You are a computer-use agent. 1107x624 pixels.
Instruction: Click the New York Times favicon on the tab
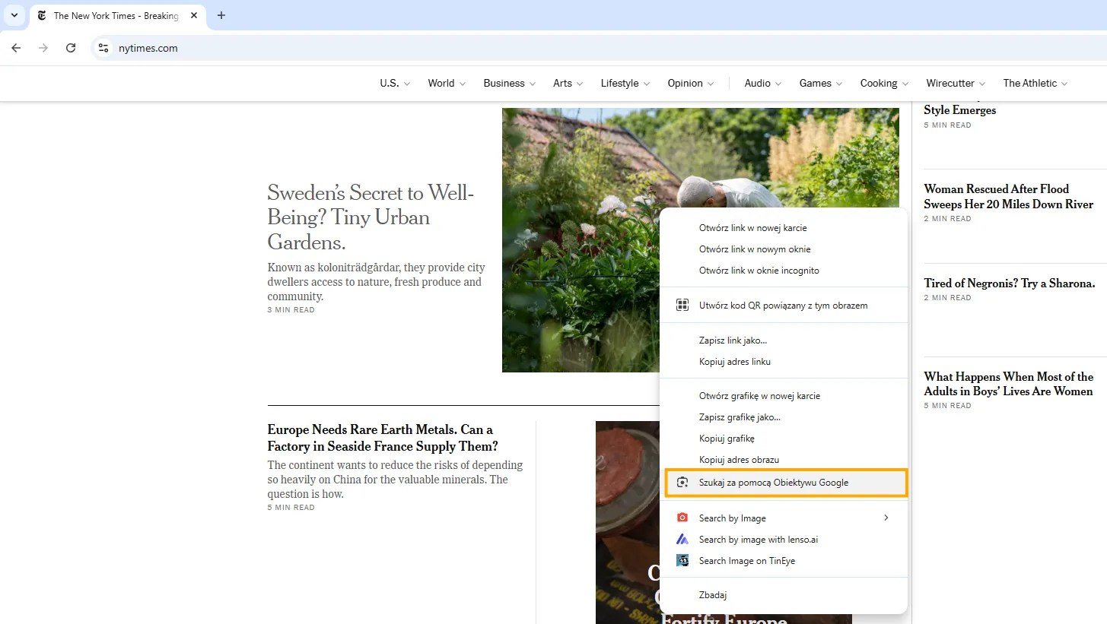[42, 15]
